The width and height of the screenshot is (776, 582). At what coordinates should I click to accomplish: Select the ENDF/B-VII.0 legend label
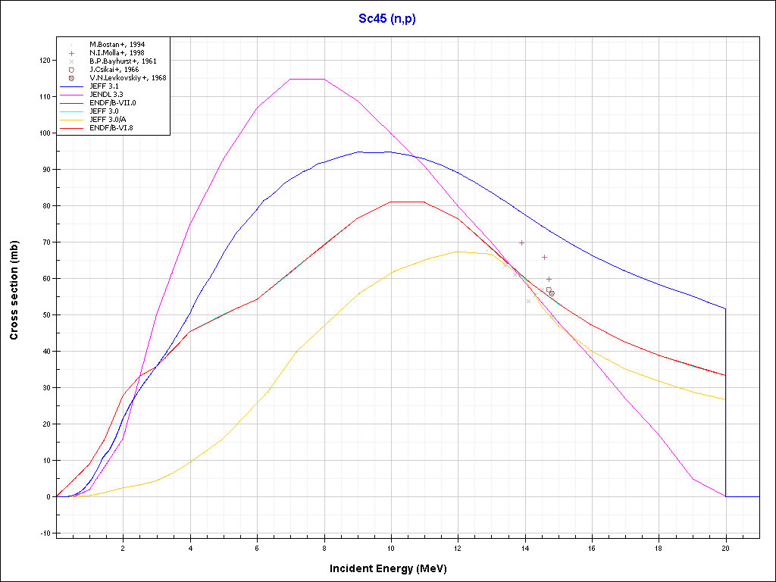coord(112,103)
